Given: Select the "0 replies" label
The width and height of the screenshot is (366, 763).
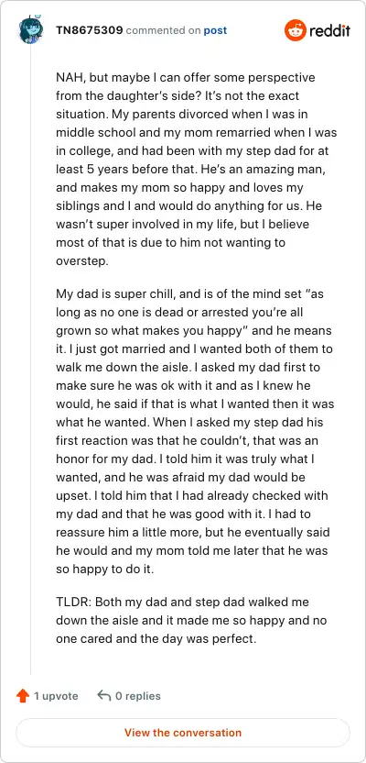Looking at the screenshot, I should (x=138, y=696).
